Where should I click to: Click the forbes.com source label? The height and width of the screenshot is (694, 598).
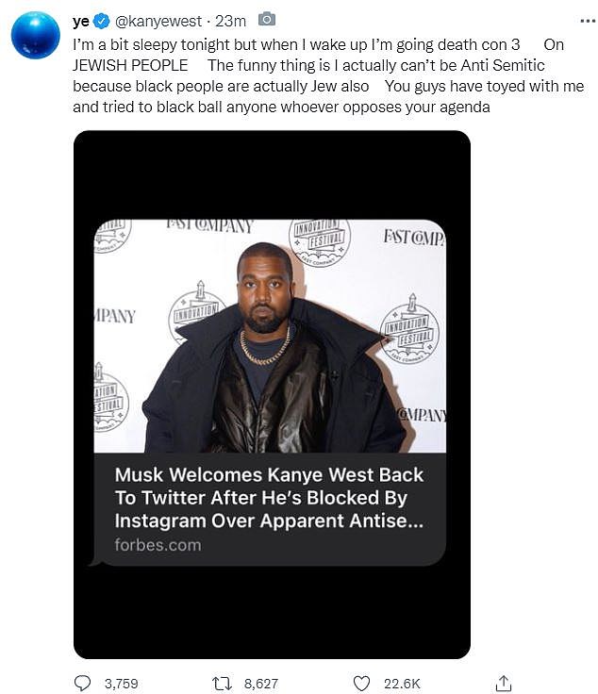pyautogui.click(x=158, y=544)
